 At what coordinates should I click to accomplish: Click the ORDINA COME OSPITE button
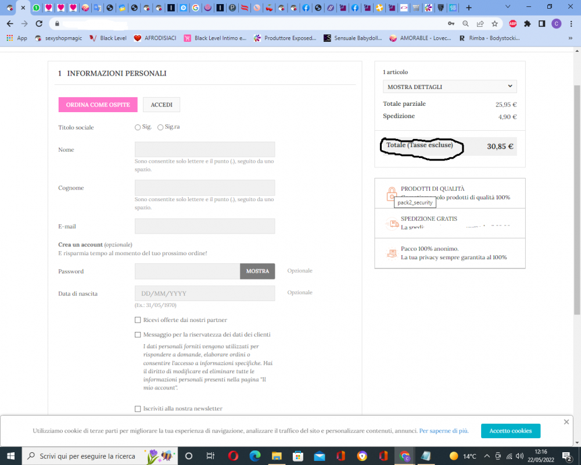(98, 105)
